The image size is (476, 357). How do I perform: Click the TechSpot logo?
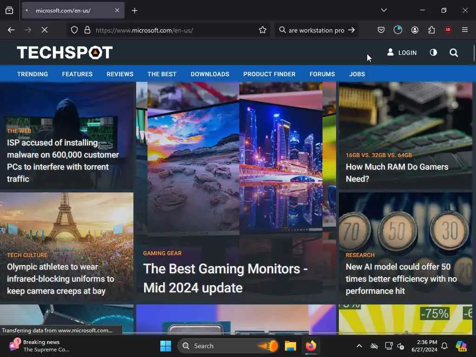pyautogui.click(x=65, y=53)
